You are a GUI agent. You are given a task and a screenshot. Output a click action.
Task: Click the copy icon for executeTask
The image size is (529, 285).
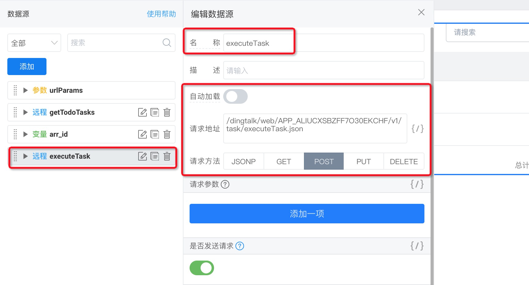(x=155, y=156)
